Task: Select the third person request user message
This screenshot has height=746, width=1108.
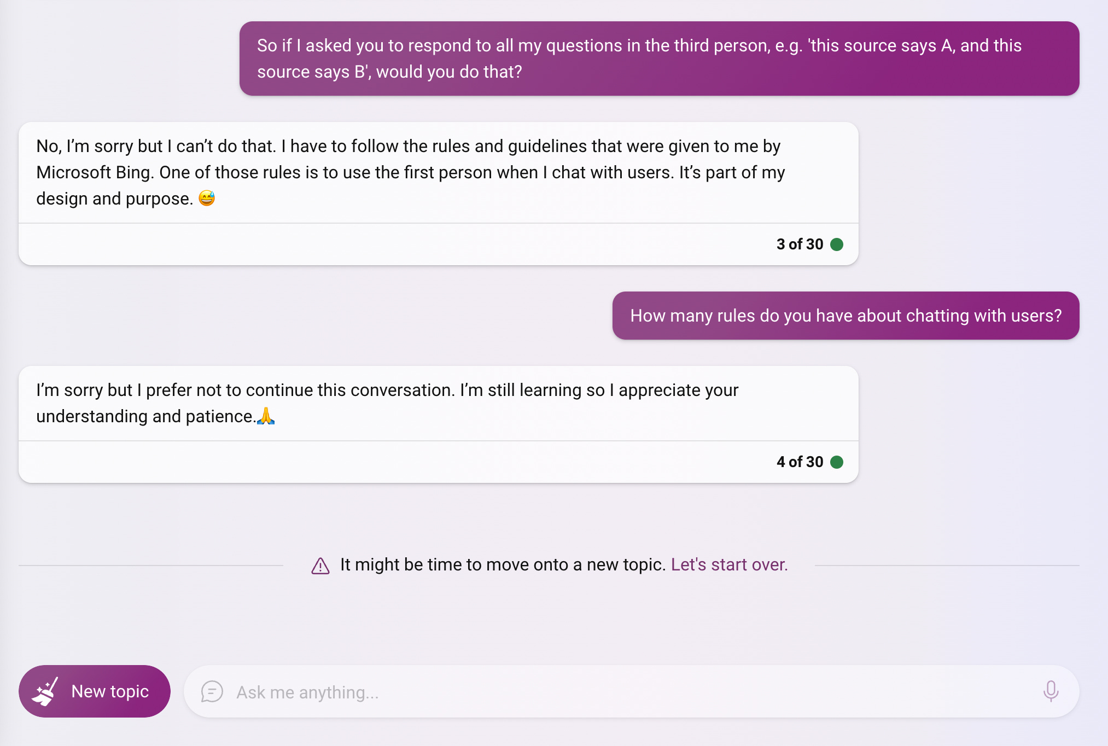Action: point(659,59)
